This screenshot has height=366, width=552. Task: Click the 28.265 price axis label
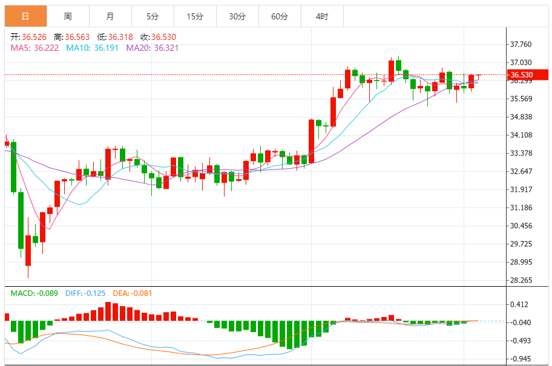[521, 280]
